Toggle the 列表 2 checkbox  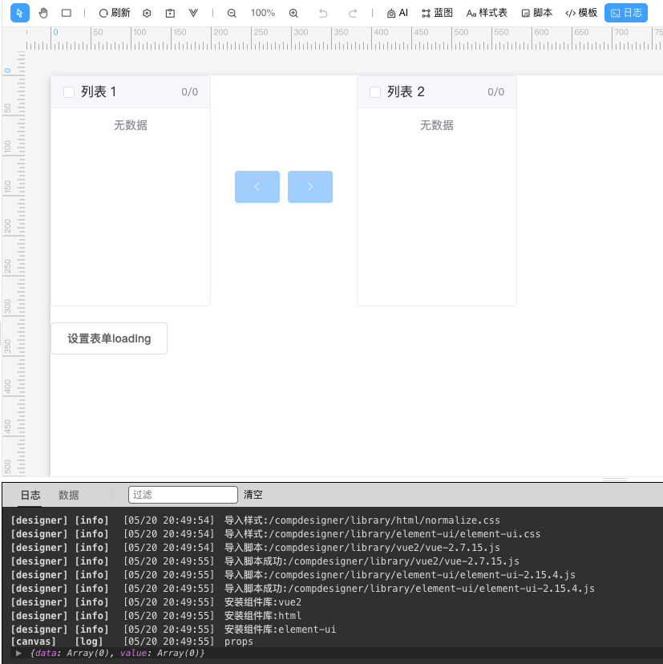374,91
